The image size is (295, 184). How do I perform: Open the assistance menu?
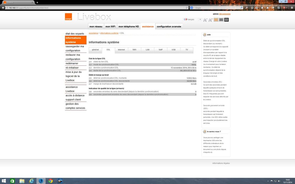tap(148, 27)
